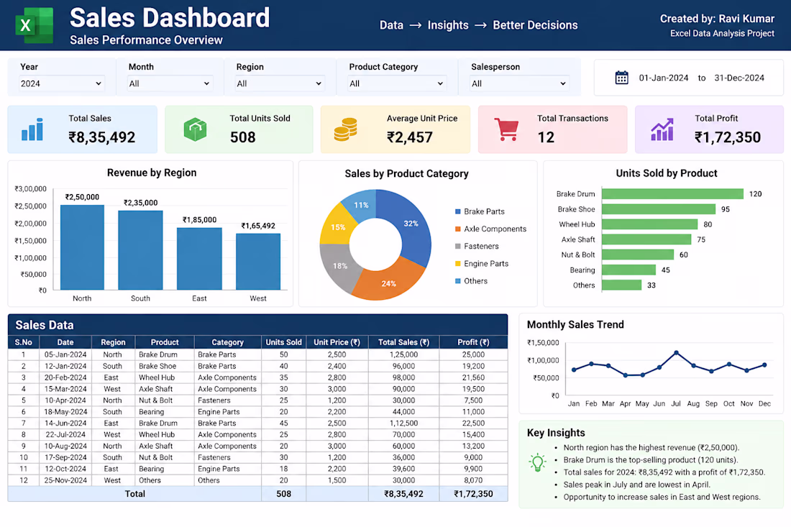Open the Salesperson filter dropdown
The image size is (791, 527).
[x=519, y=83]
